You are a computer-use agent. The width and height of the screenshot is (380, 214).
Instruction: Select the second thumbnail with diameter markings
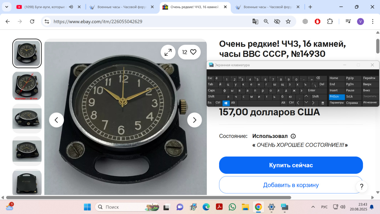coord(27,86)
